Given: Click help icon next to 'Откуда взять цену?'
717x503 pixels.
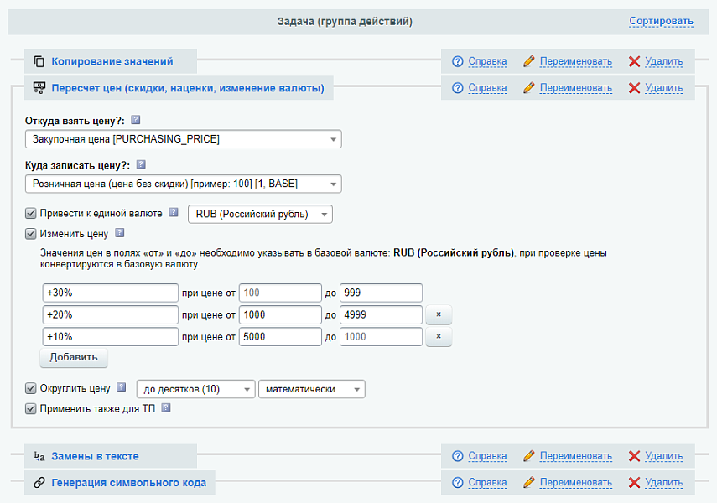Looking at the screenshot, I should click(x=136, y=120).
